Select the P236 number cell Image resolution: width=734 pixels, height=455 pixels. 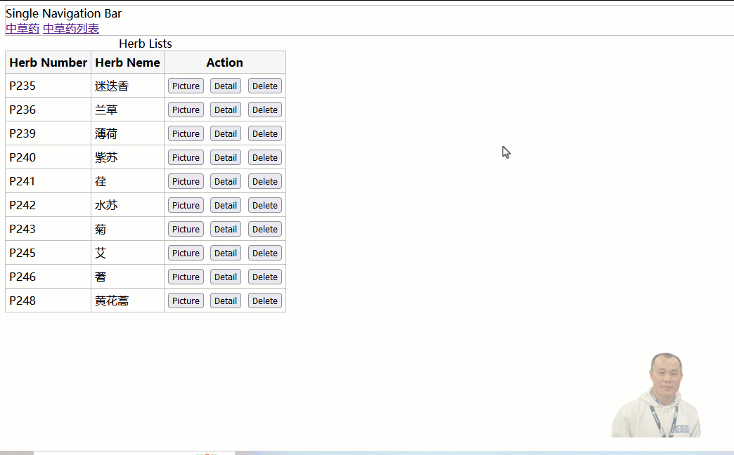click(49, 110)
